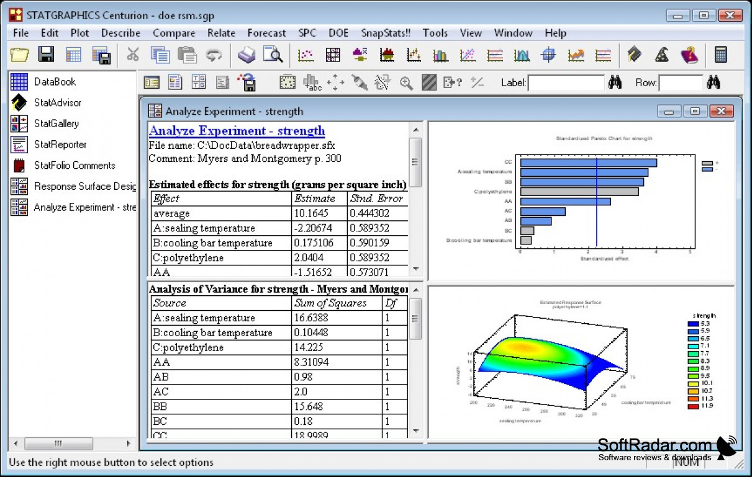Screen dimensions: 752x477
Task: Click the Save Results disk icon
Action: click(x=247, y=82)
